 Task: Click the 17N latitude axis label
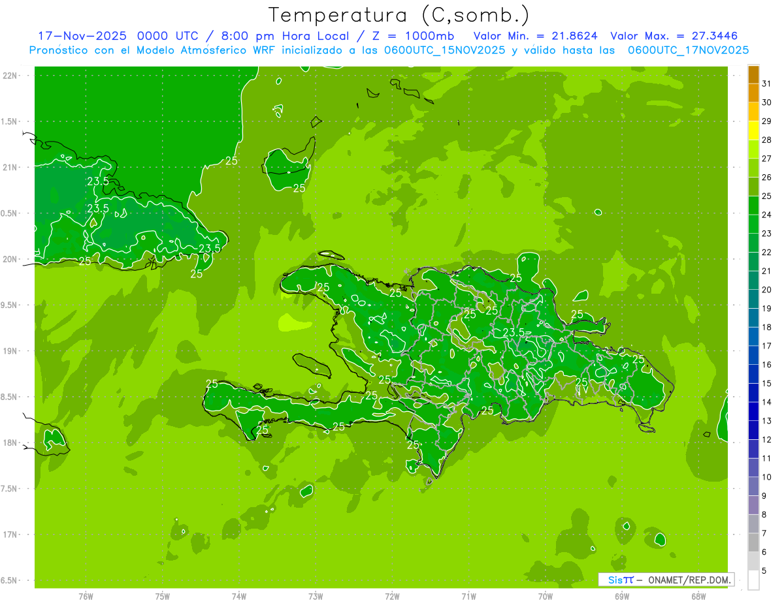point(11,535)
